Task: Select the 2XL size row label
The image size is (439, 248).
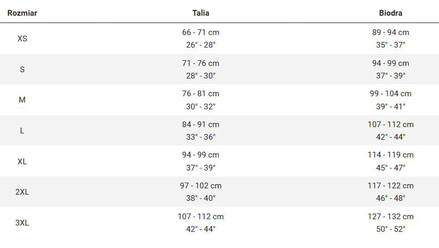Action: pos(22,191)
